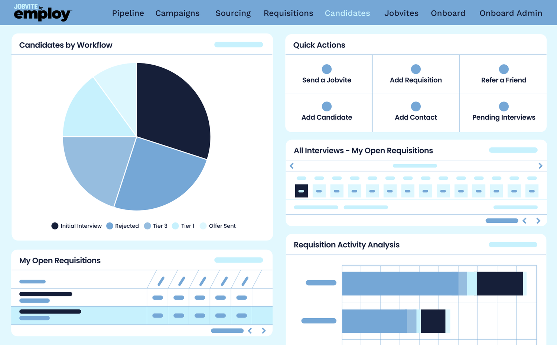Open the Sourcing page
The height and width of the screenshot is (345, 557).
coord(233,13)
